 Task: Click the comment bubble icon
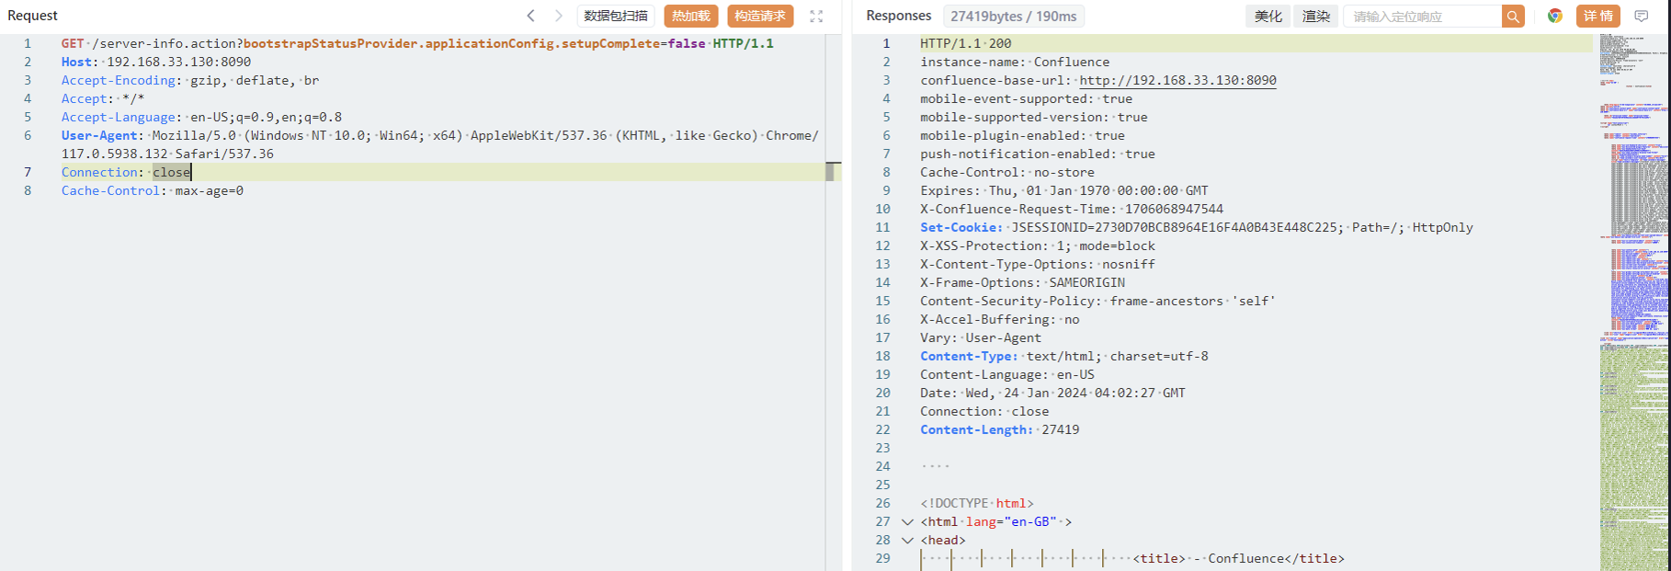pos(1642,16)
